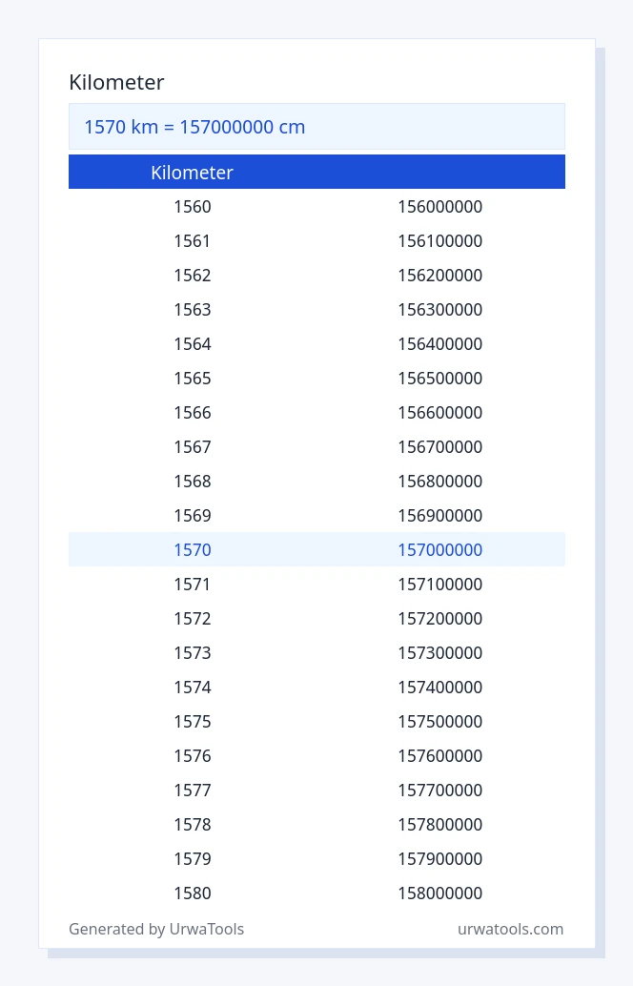
Task: Click the 1571 kilometer entry
Action: point(193,584)
